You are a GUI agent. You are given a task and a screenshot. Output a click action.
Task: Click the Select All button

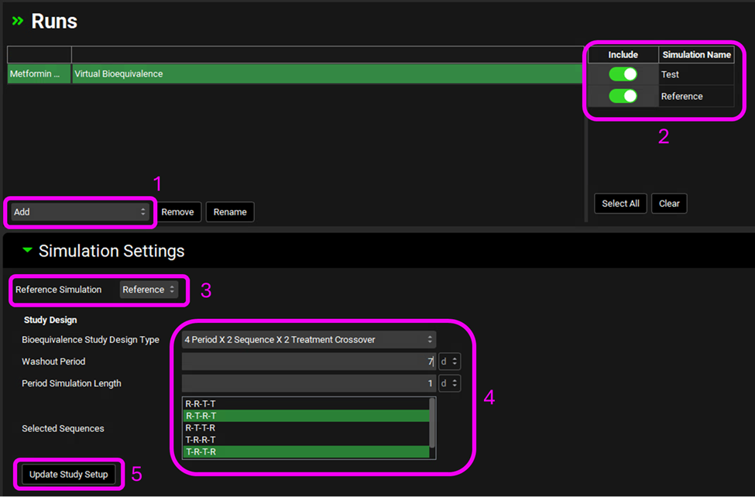click(620, 204)
